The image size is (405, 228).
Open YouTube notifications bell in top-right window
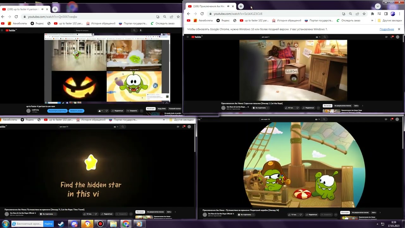pyautogui.click(x=392, y=37)
